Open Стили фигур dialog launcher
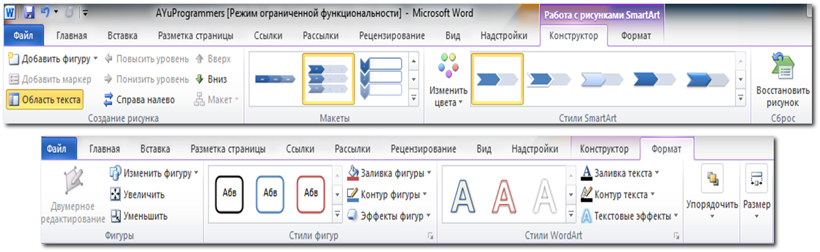The width and height of the screenshot is (820, 252). pyautogui.click(x=430, y=236)
